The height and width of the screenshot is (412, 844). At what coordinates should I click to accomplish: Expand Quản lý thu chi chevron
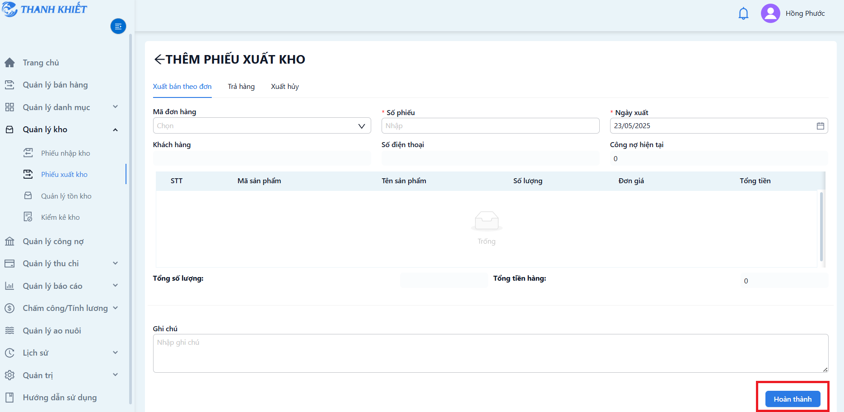tap(116, 263)
